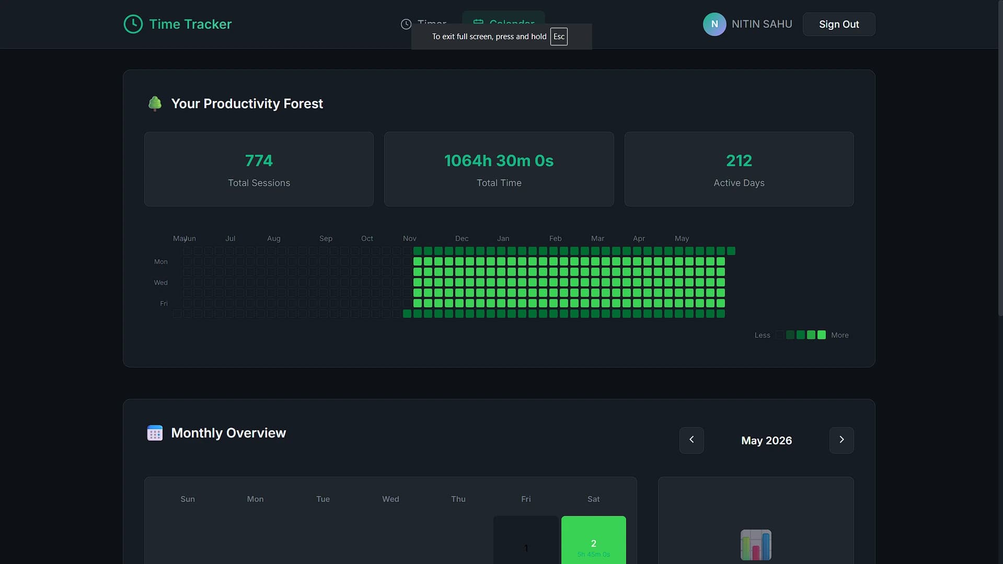Click the Time Tracker title text
1003x564 pixels.
pos(190,24)
